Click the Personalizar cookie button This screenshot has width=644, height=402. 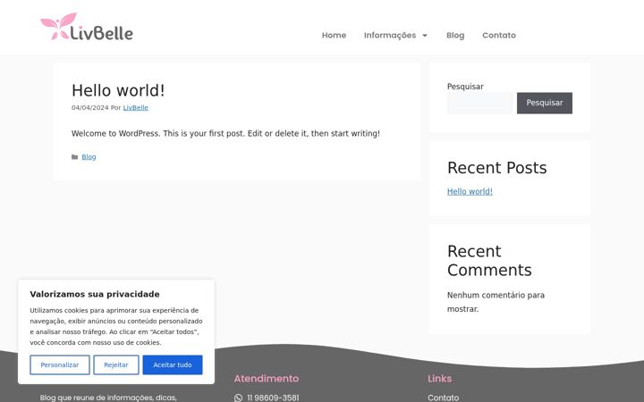click(x=60, y=364)
